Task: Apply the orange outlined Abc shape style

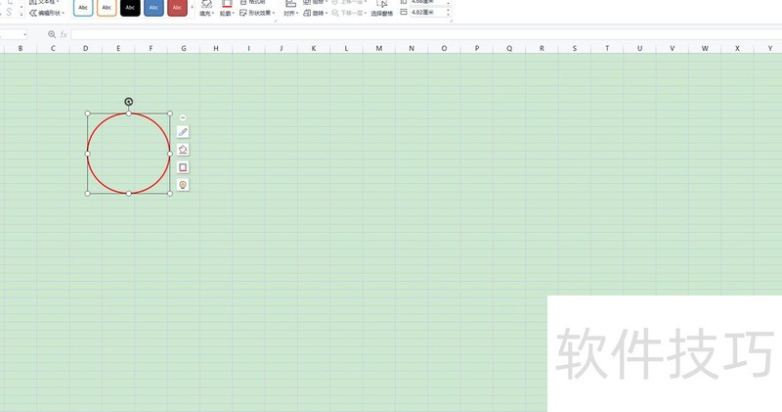Action: 107,8
